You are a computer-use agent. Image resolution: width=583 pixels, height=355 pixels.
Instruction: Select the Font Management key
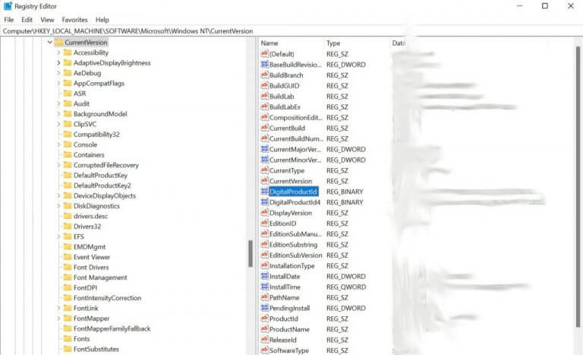[100, 277]
